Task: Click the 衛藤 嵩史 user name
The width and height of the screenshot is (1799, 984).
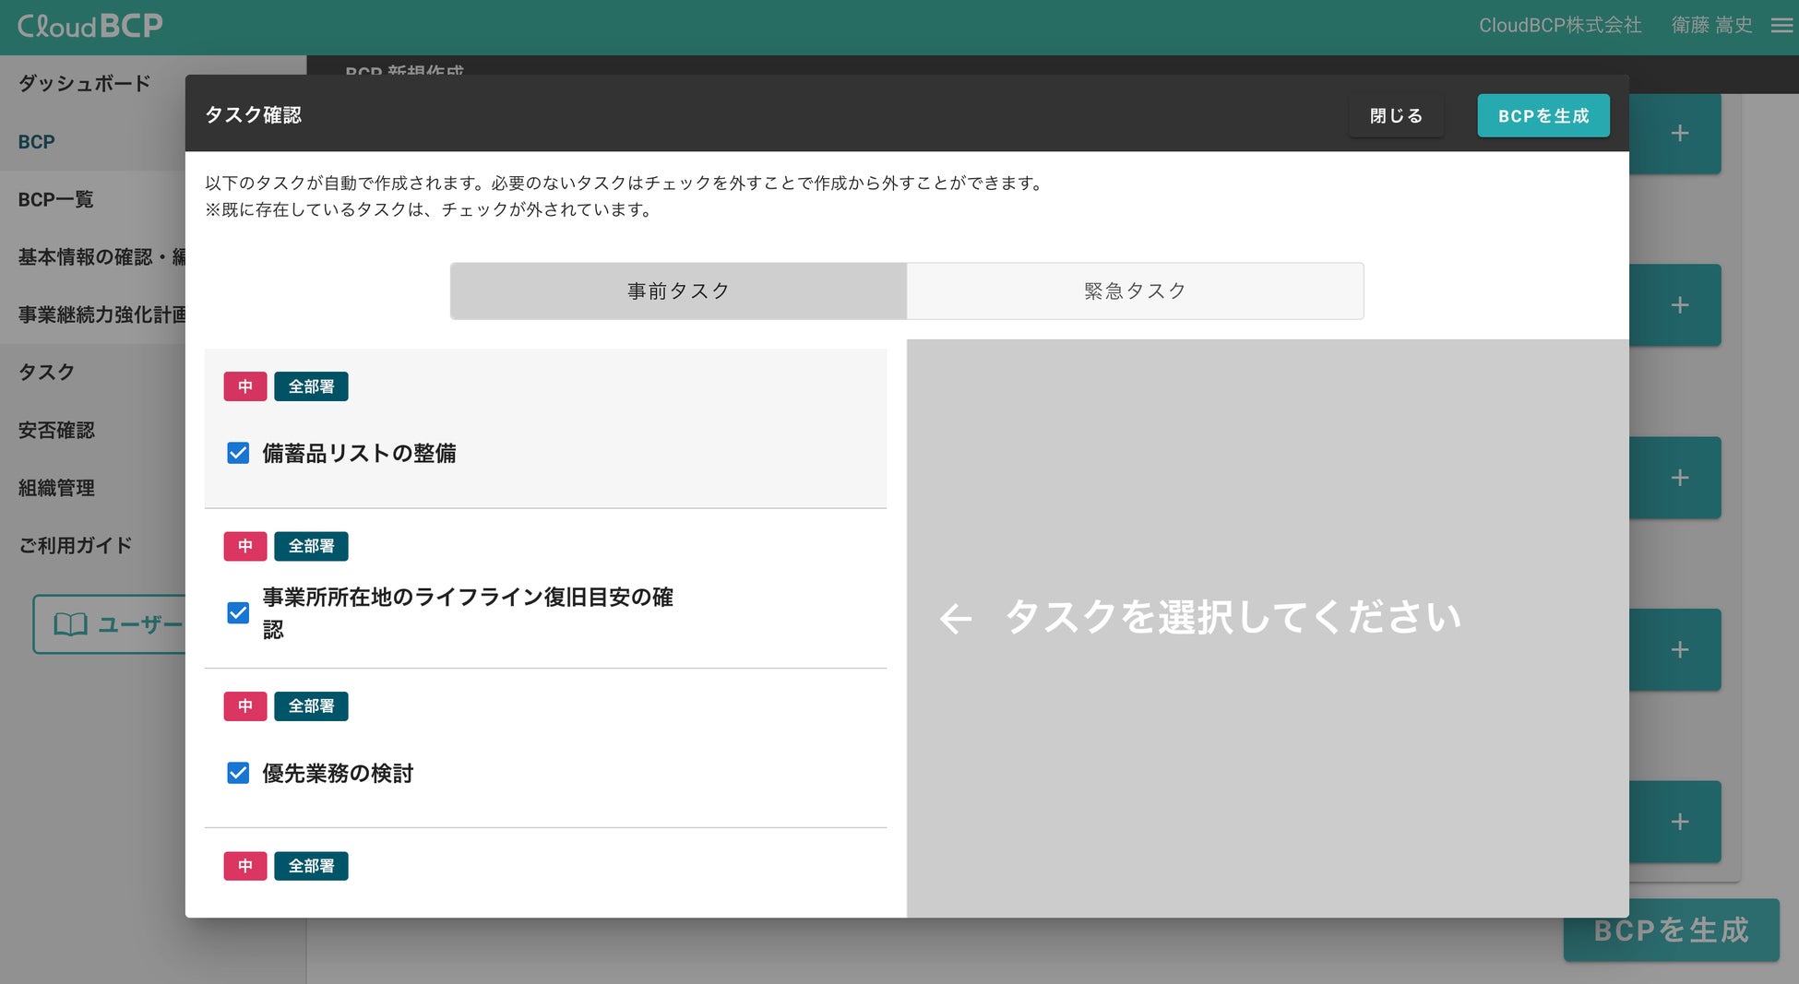Action: pyautogui.click(x=1712, y=26)
